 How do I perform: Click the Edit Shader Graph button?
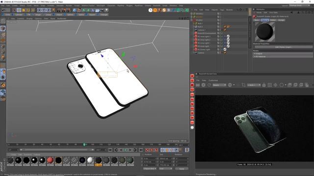click(x=284, y=47)
